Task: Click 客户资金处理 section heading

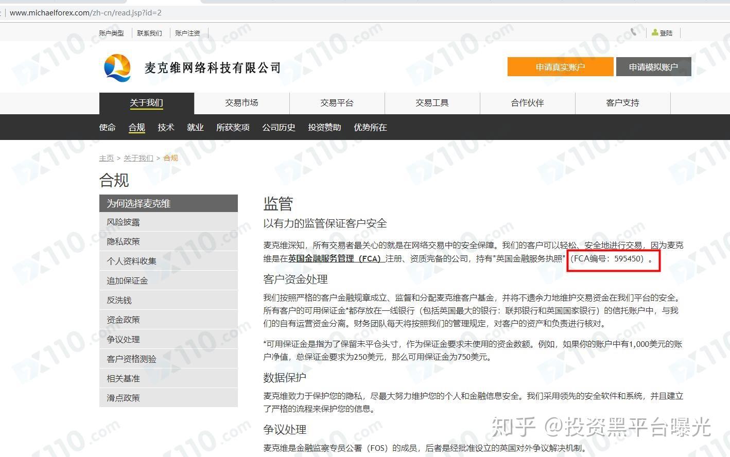Action: coord(296,279)
